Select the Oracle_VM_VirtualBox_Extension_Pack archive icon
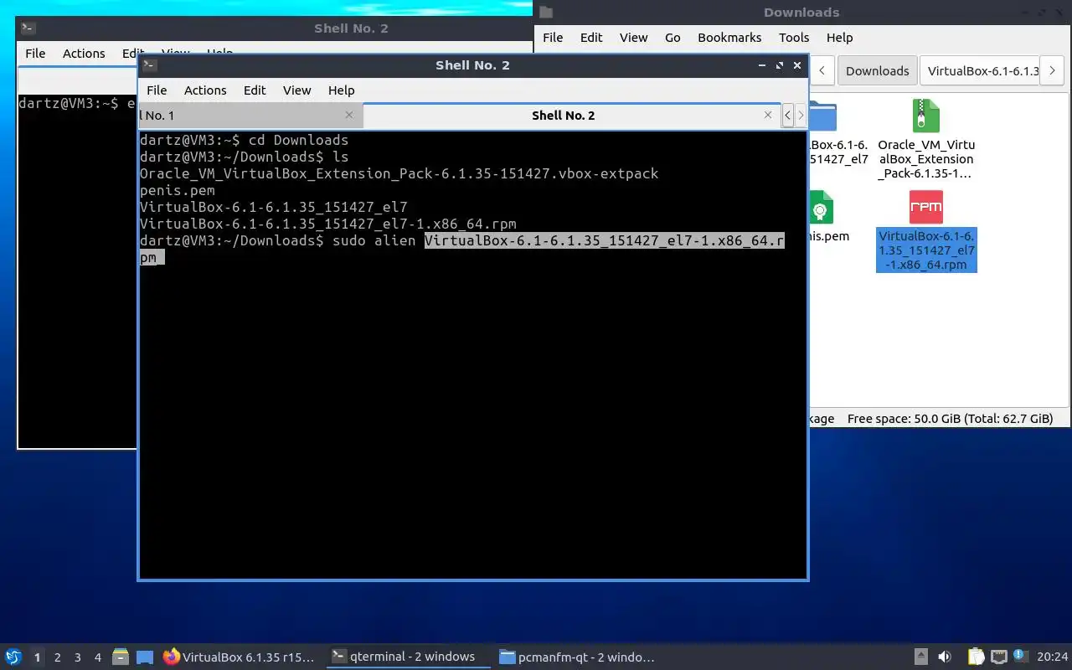The width and height of the screenshot is (1072, 670). (x=925, y=116)
